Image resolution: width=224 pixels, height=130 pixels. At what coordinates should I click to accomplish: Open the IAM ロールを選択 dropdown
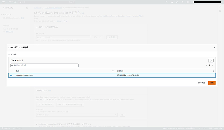(77, 115)
